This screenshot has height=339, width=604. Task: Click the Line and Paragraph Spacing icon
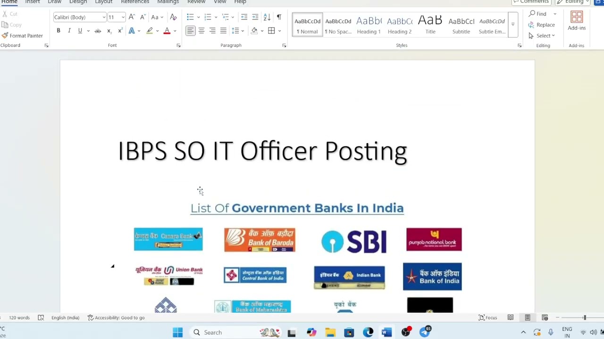[x=235, y=31]
